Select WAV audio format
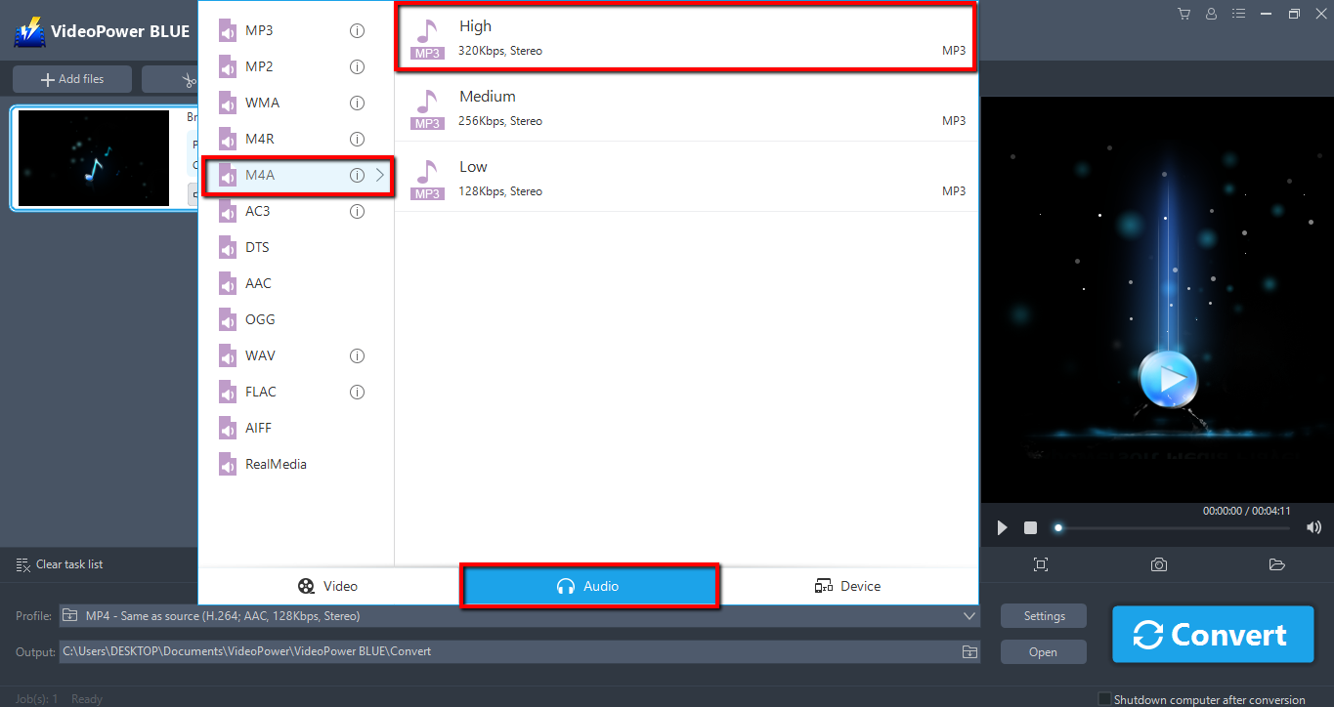 (x=297, y=355)
